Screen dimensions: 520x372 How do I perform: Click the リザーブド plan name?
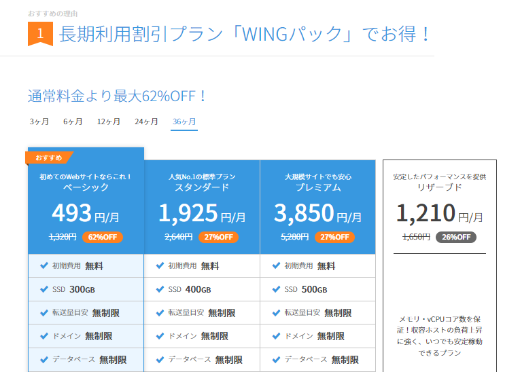tap(439, 187)
